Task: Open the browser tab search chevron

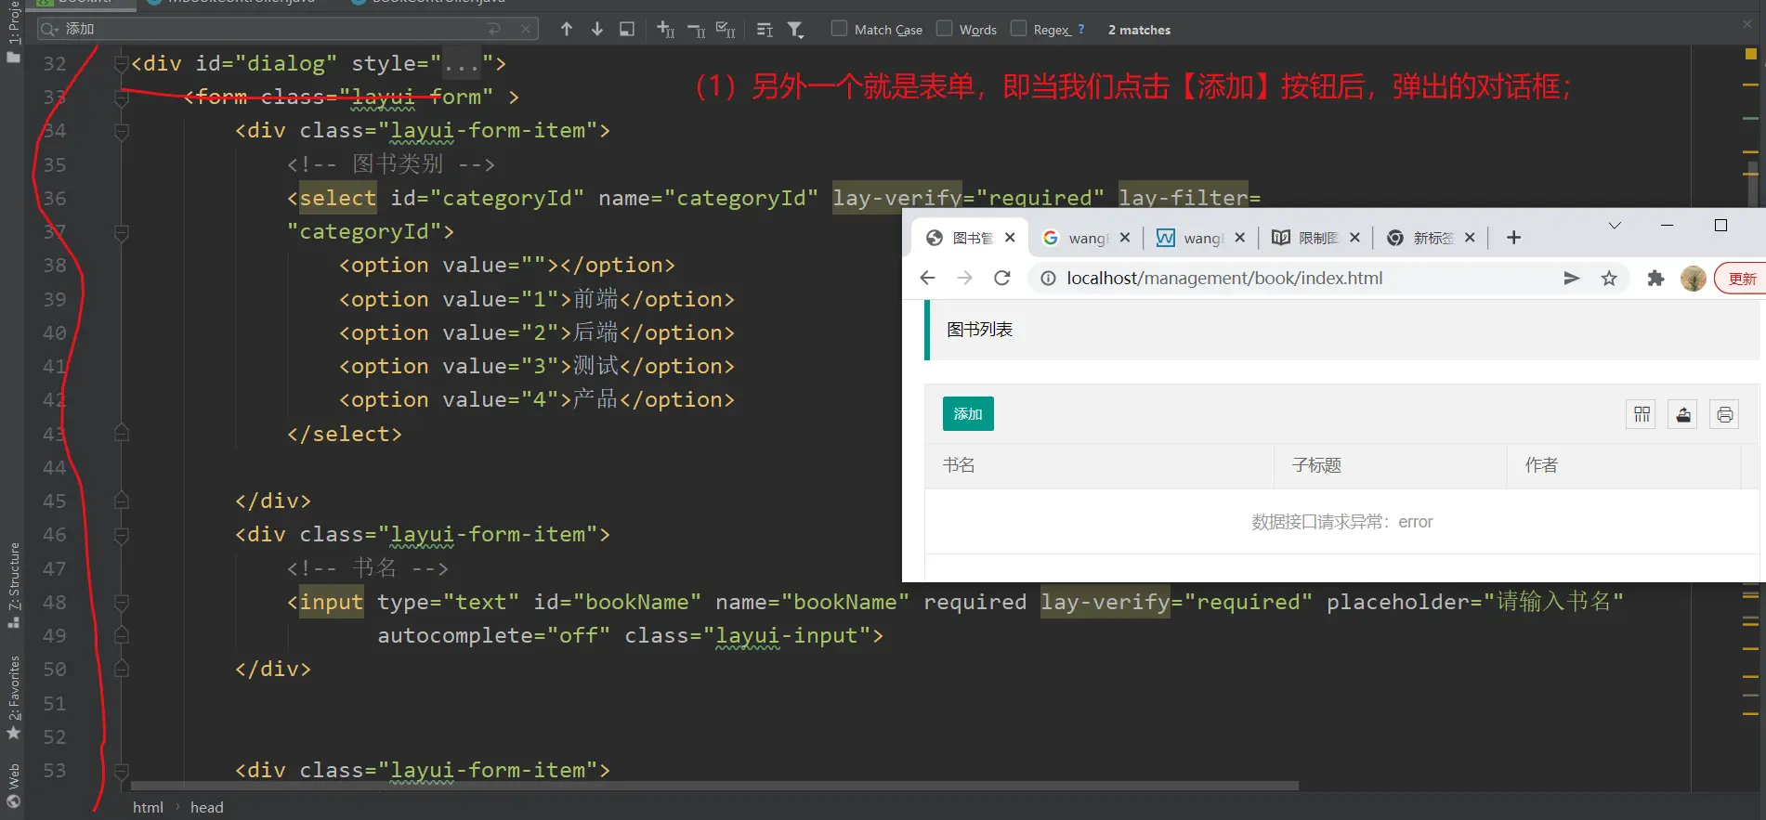Action: pyautogui.click(x=1615, y=226)
